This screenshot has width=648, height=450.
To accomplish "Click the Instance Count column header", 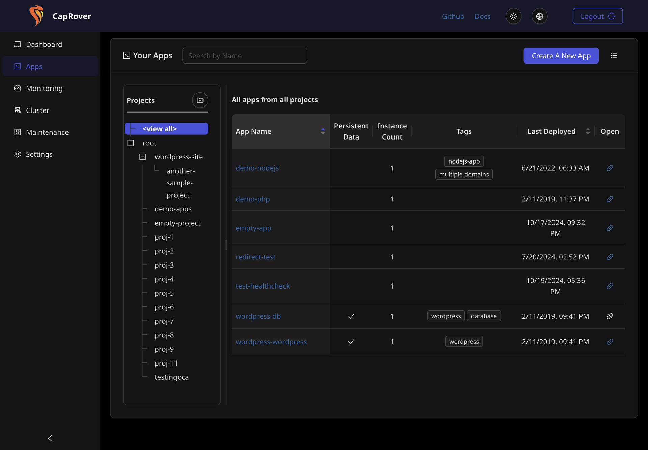I will point(392,131).
